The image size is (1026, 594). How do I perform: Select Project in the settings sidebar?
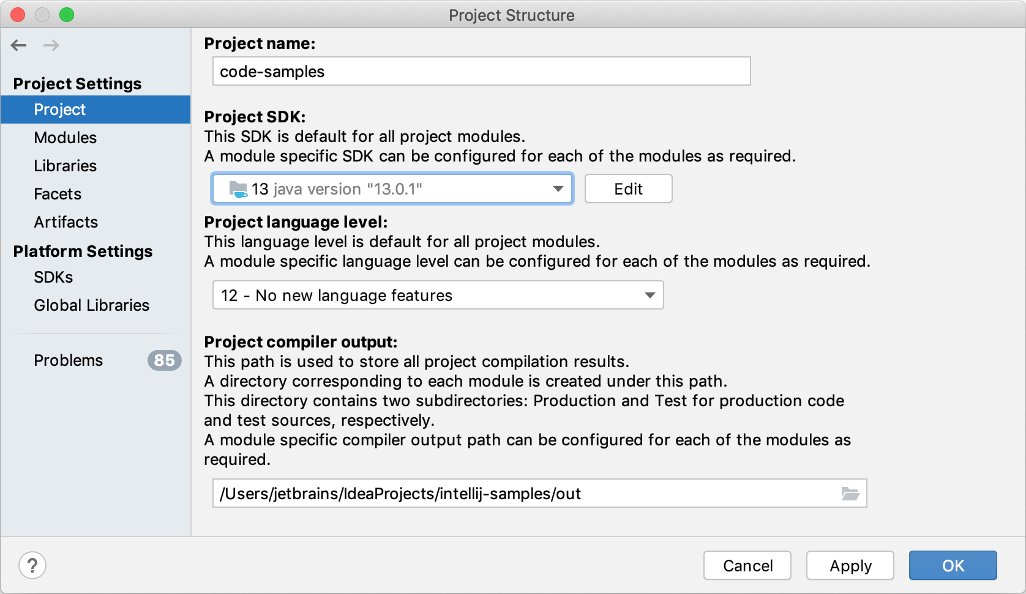coord(60,110)
